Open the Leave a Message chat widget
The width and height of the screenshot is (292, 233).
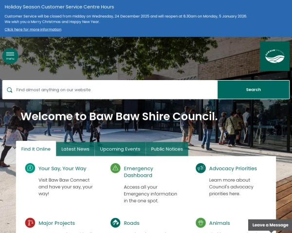pyautogui.click(x=270, y=225)
